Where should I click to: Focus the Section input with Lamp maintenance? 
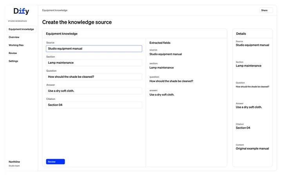click(94, 63)
